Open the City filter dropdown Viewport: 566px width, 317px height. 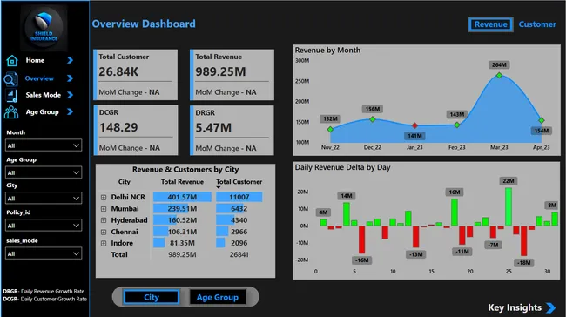(x=44, y=199)
